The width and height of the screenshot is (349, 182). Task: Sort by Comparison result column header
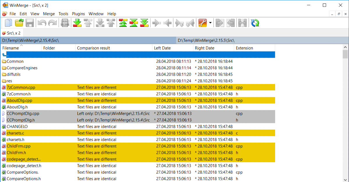[x=93, y=48]
